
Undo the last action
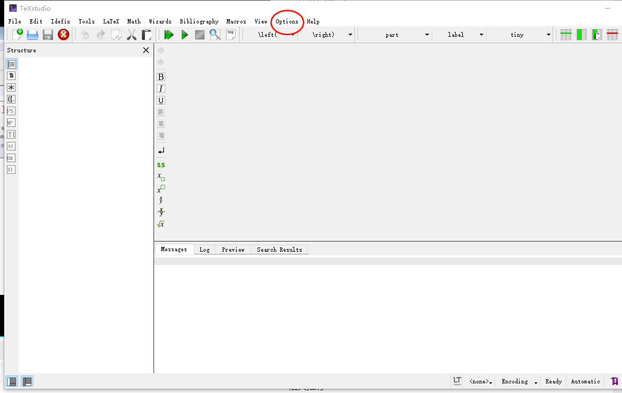85,35
